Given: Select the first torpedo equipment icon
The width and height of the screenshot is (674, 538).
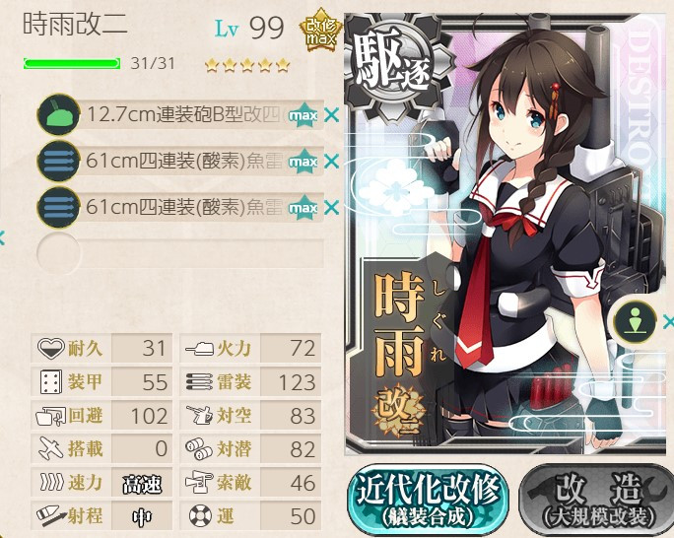Looking at the screenshot, I should [x=58, y=162].
